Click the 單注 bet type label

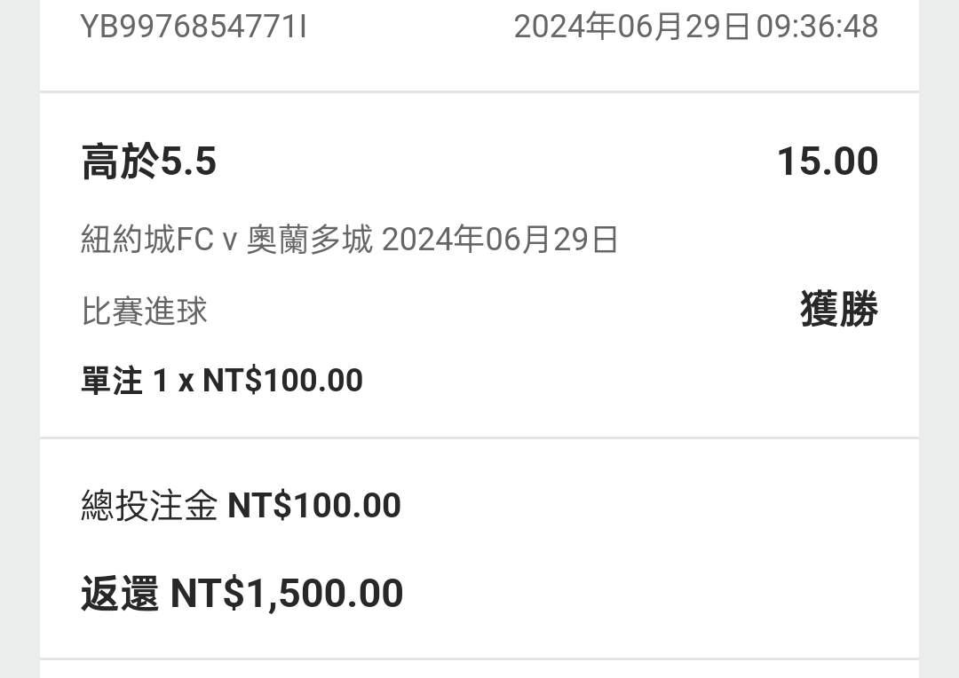(x=112, y=381)
